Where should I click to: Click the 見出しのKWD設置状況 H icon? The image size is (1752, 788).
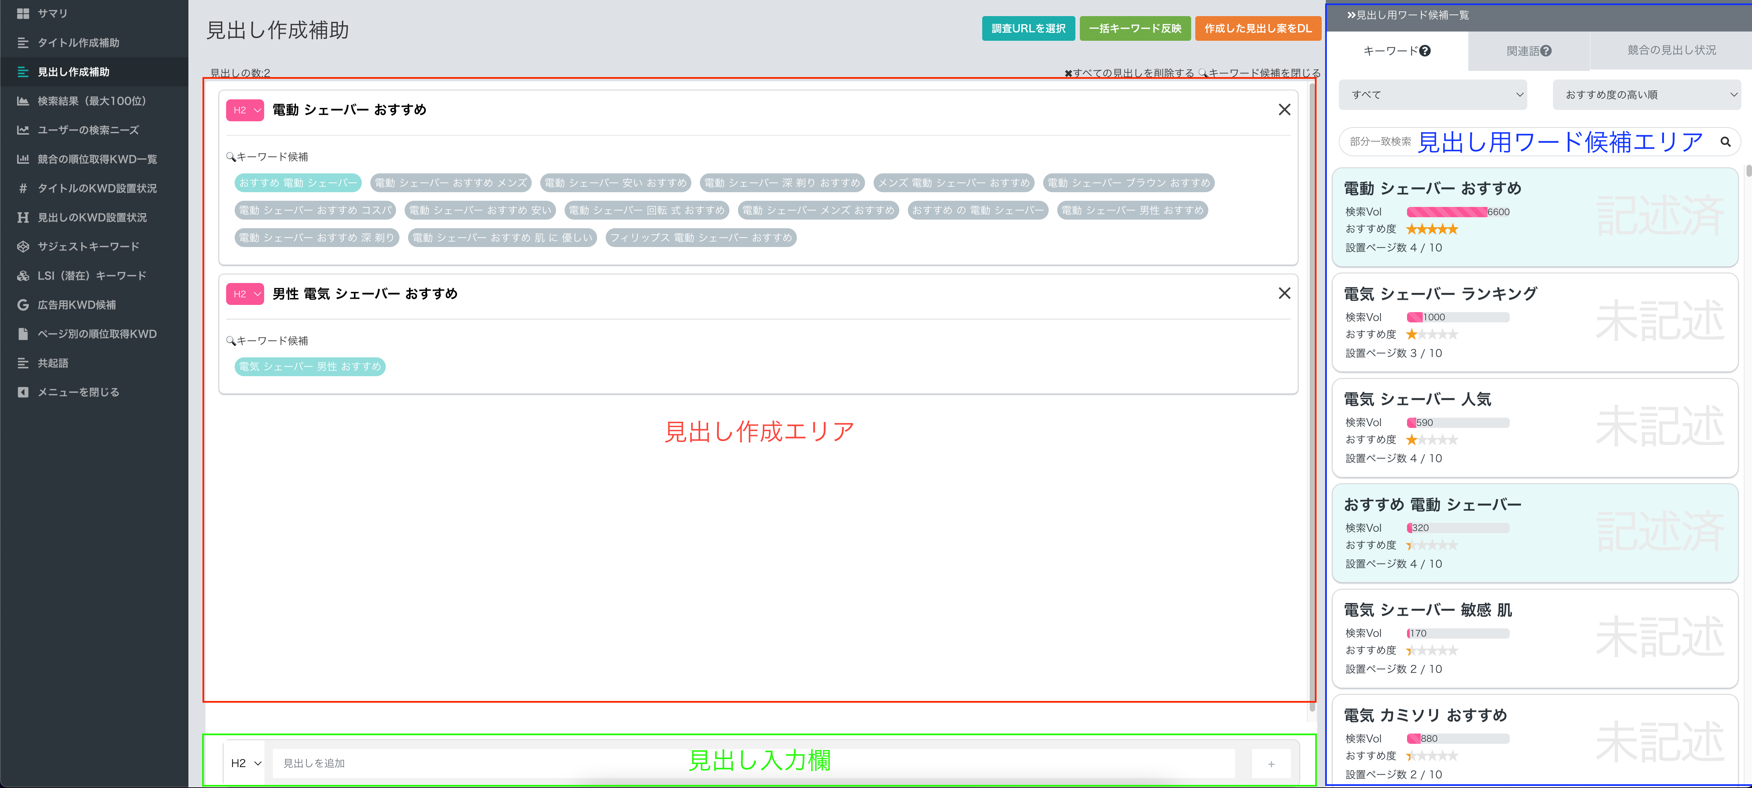tap(23, 218)
